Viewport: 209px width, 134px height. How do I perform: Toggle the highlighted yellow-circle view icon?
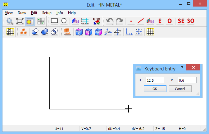point(30,21)
